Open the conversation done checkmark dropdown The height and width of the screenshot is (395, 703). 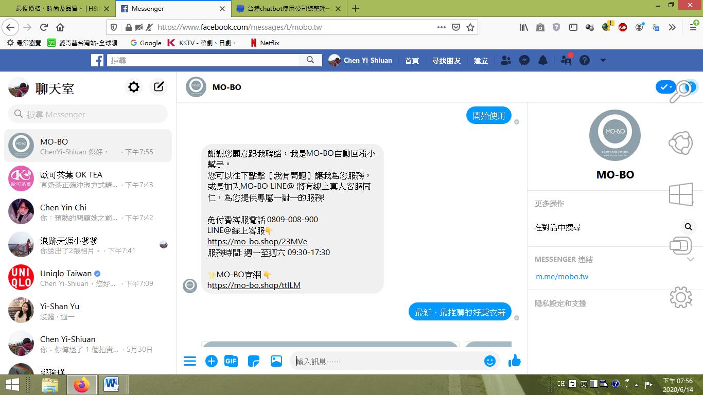(666, 87)
